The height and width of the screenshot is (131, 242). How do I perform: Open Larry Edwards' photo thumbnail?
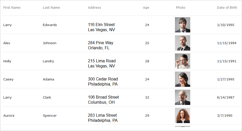182,25
